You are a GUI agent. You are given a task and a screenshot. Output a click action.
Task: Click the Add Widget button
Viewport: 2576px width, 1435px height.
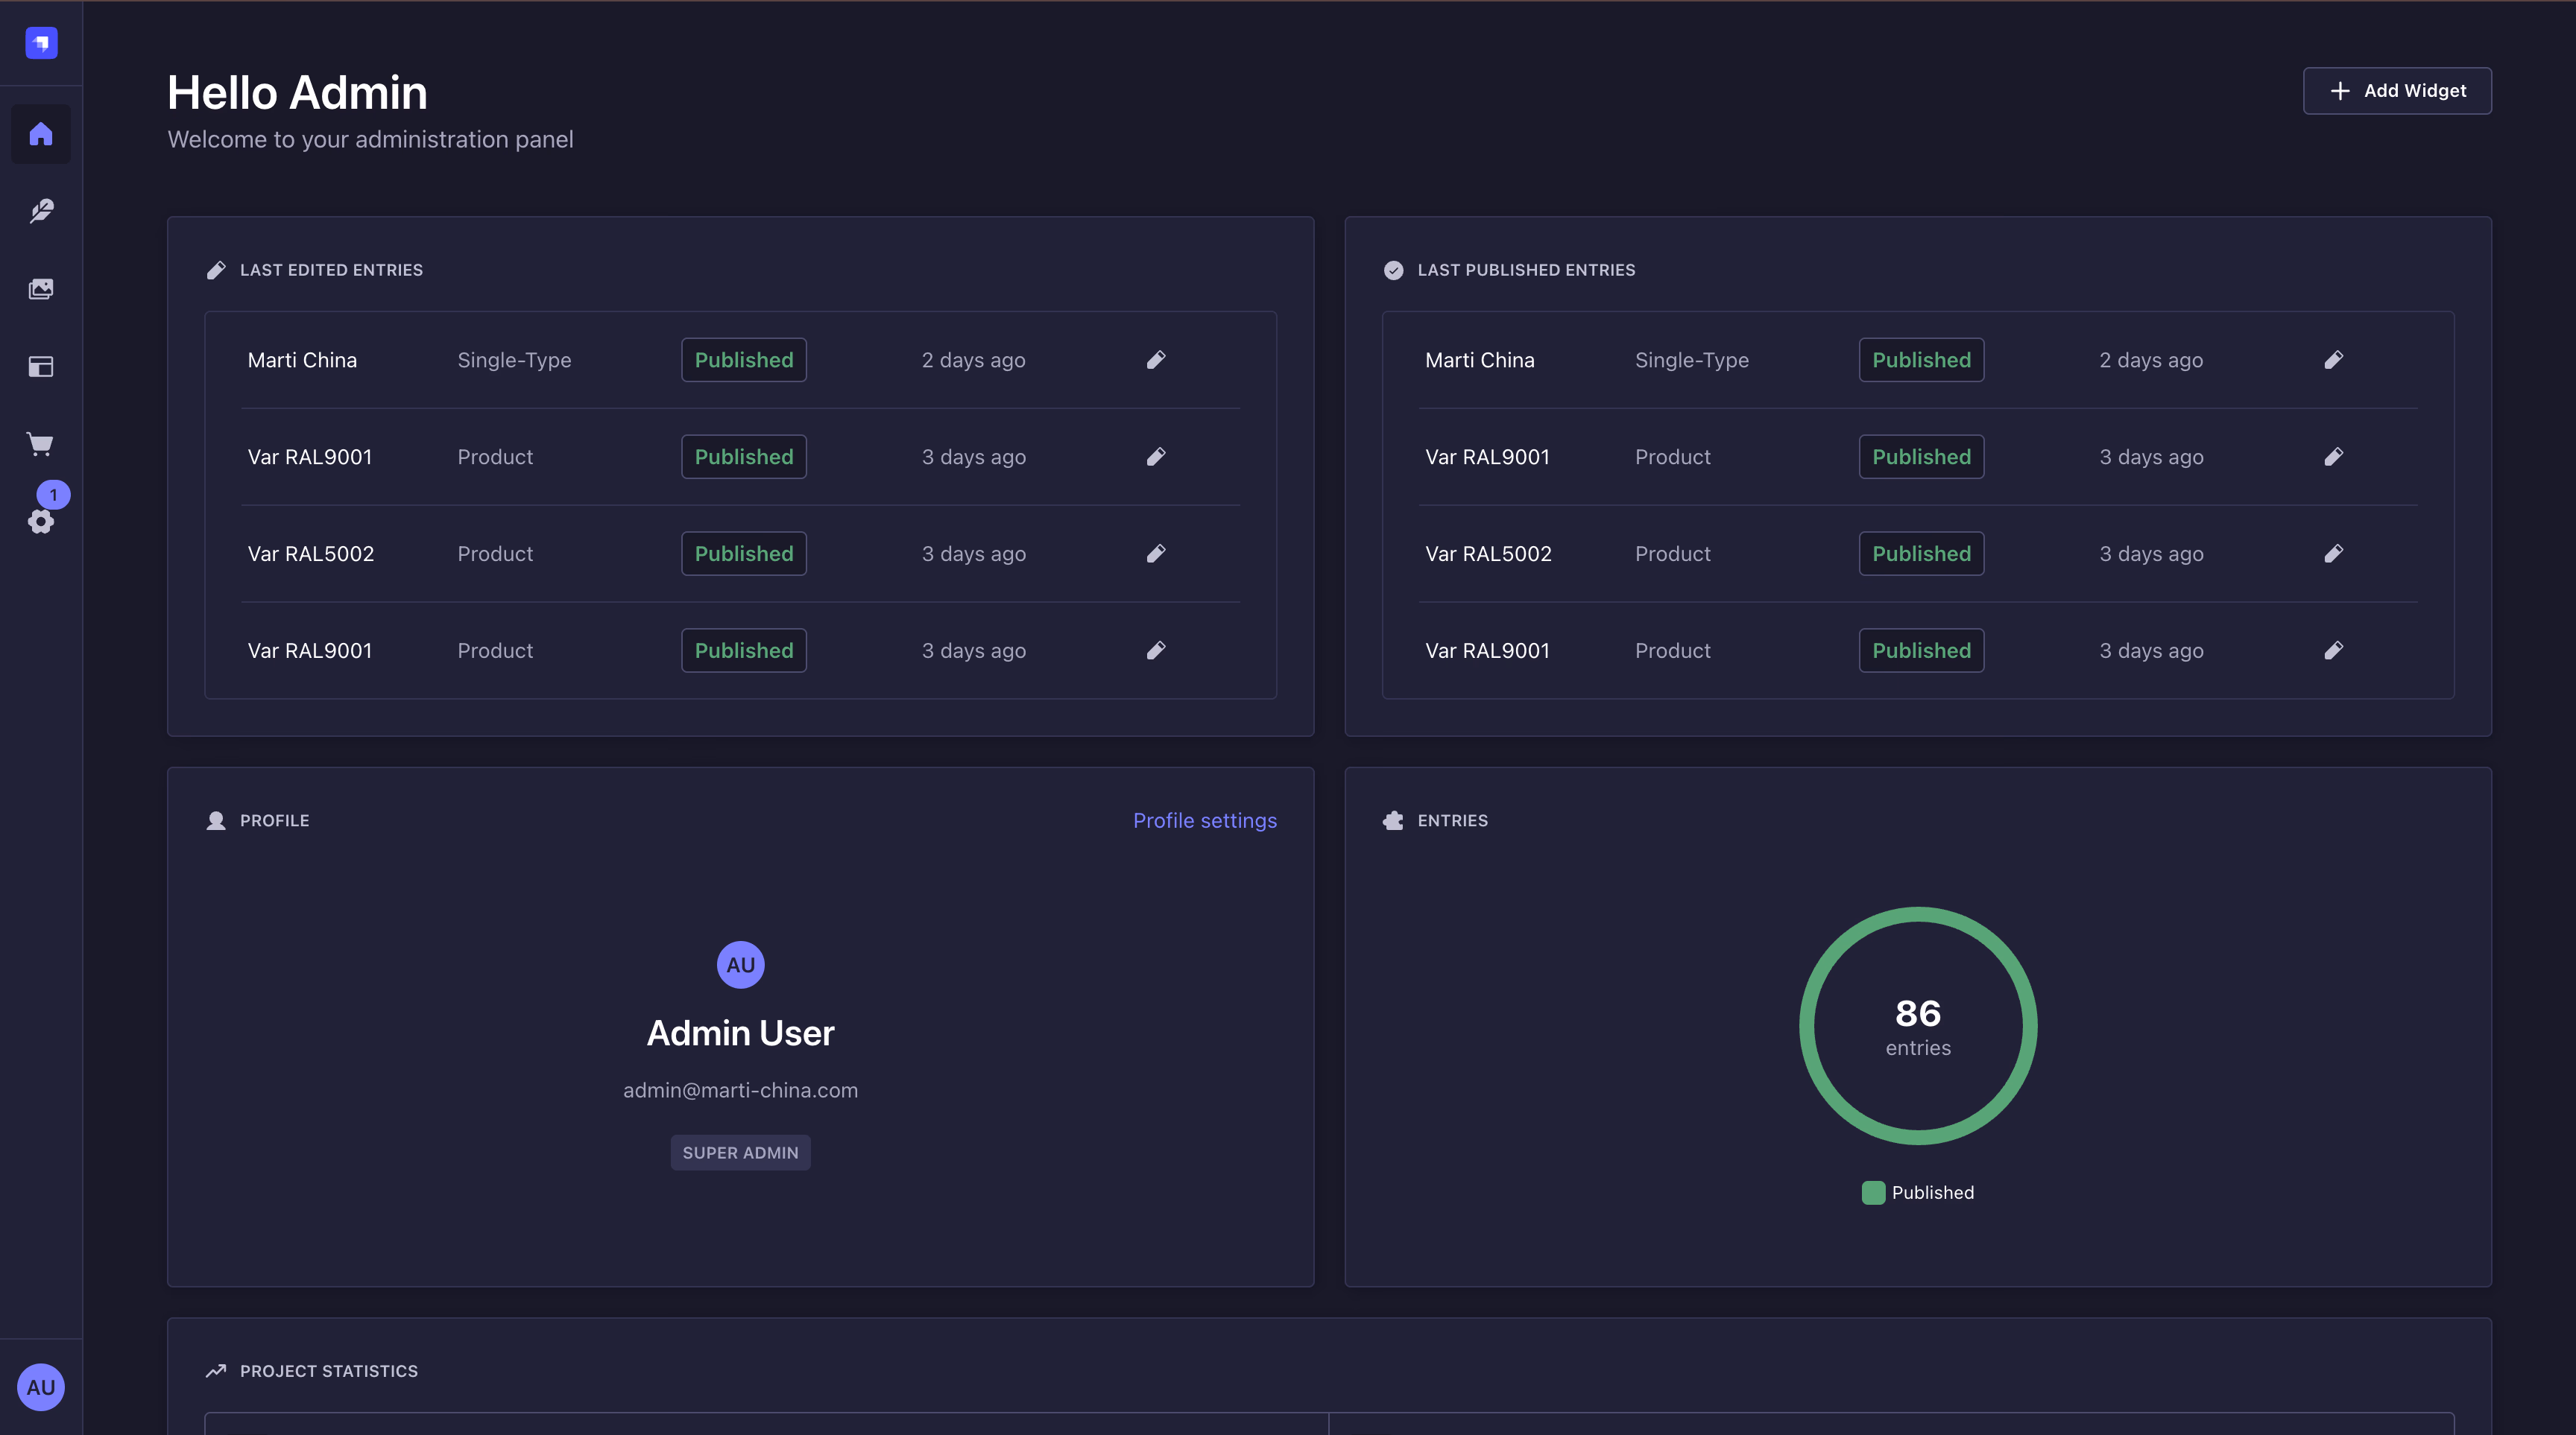2397,91
